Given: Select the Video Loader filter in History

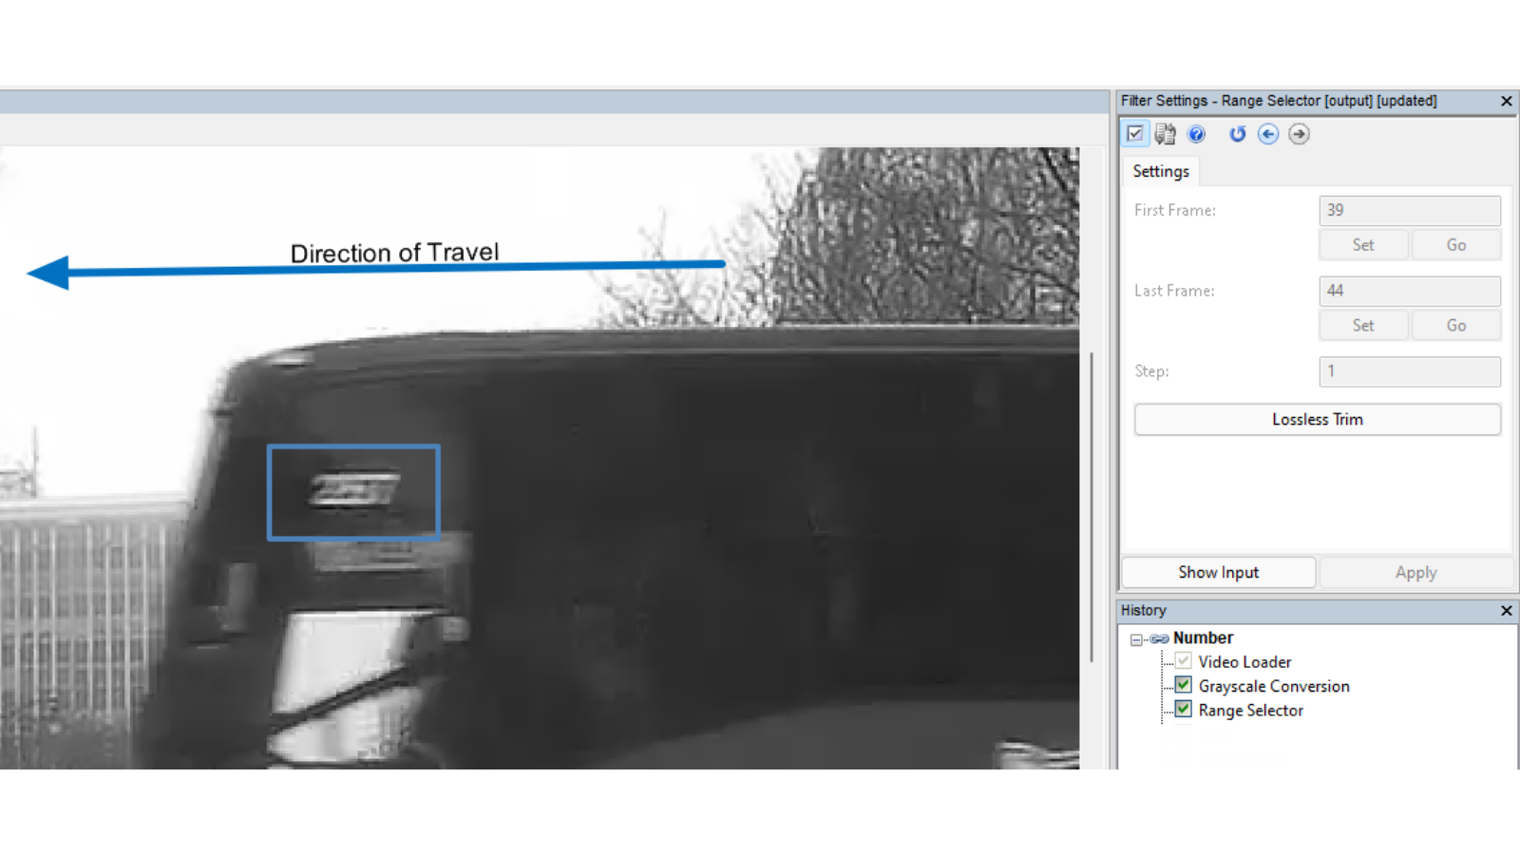Looking at the screenshot, I should 1244,662.
